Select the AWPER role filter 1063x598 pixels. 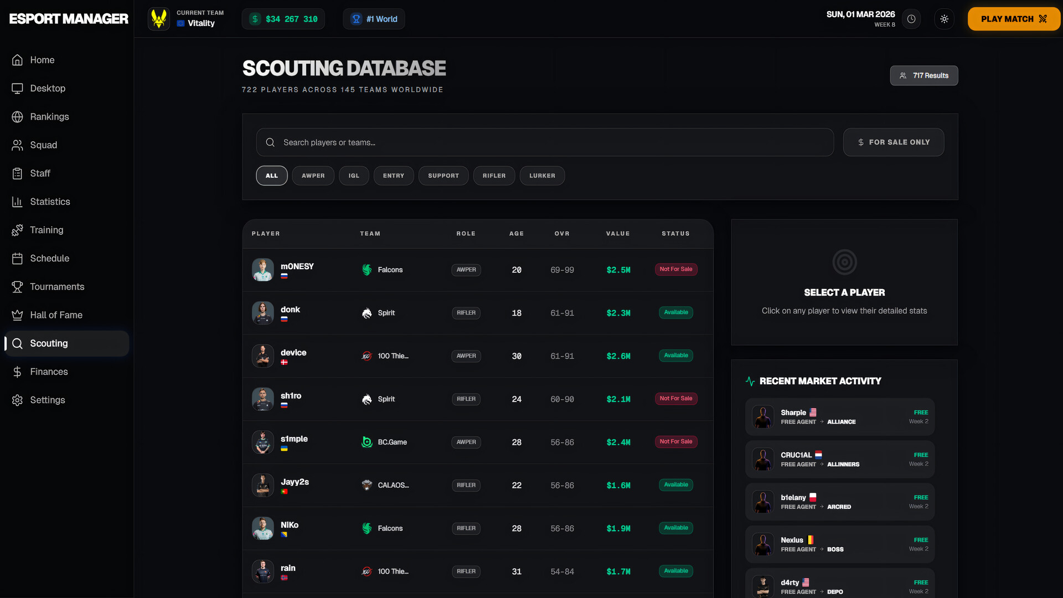tap(313, 176)
